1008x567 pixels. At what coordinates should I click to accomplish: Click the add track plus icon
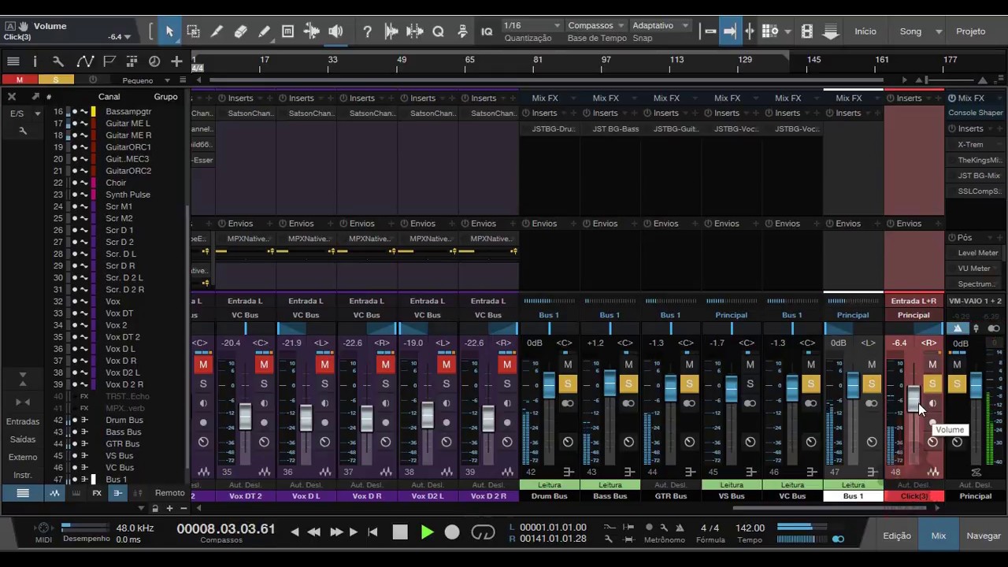click(176, 61)
